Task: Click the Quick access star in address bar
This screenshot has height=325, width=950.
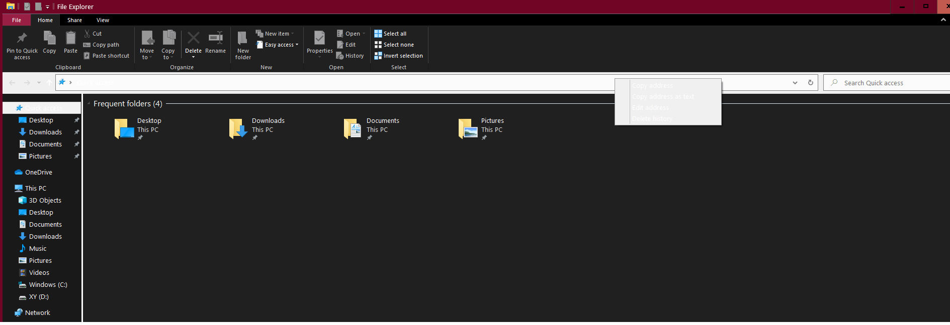Action: click(62, 82)
